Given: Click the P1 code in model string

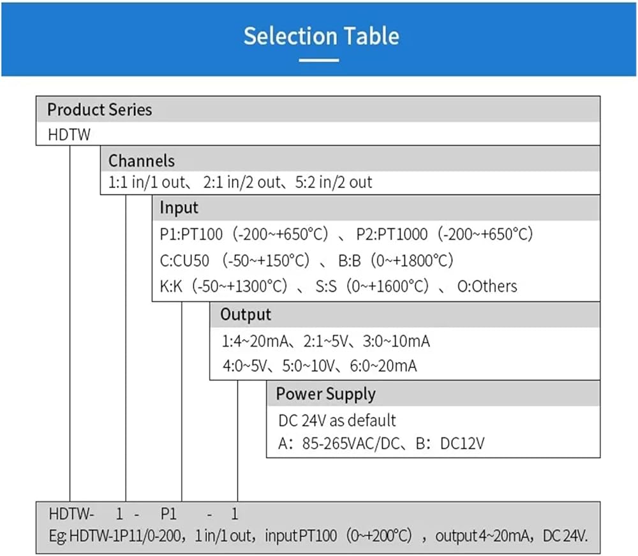Looking at the screenshot, I should (168, 514).
